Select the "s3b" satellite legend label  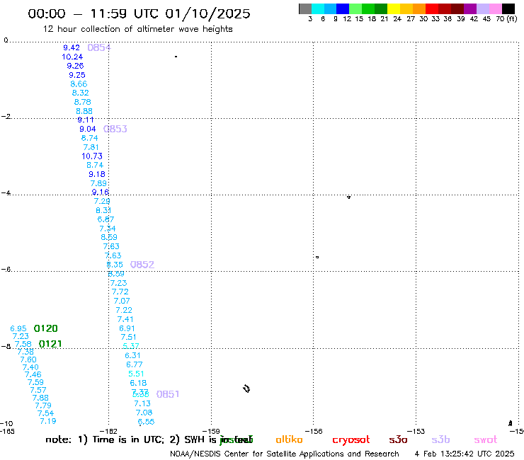pos(440,439)
